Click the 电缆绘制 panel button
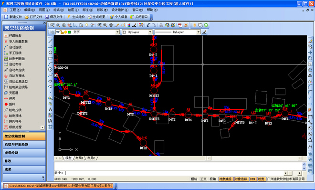The image size is (315, 190). (x=24, y=153)
